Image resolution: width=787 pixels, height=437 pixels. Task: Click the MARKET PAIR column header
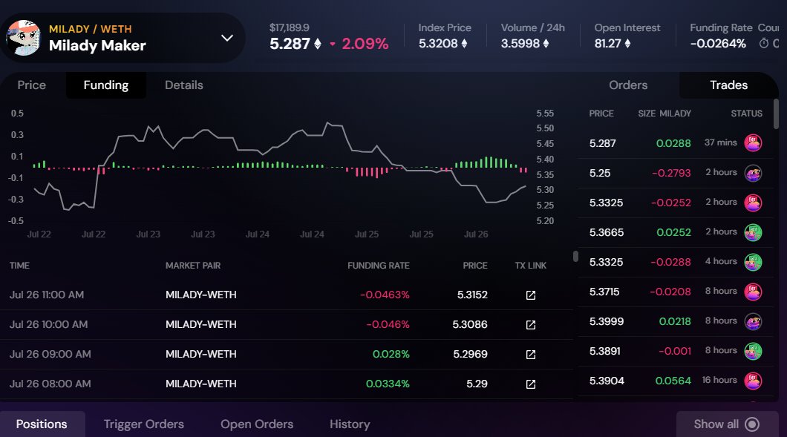[x=193, y=266]
